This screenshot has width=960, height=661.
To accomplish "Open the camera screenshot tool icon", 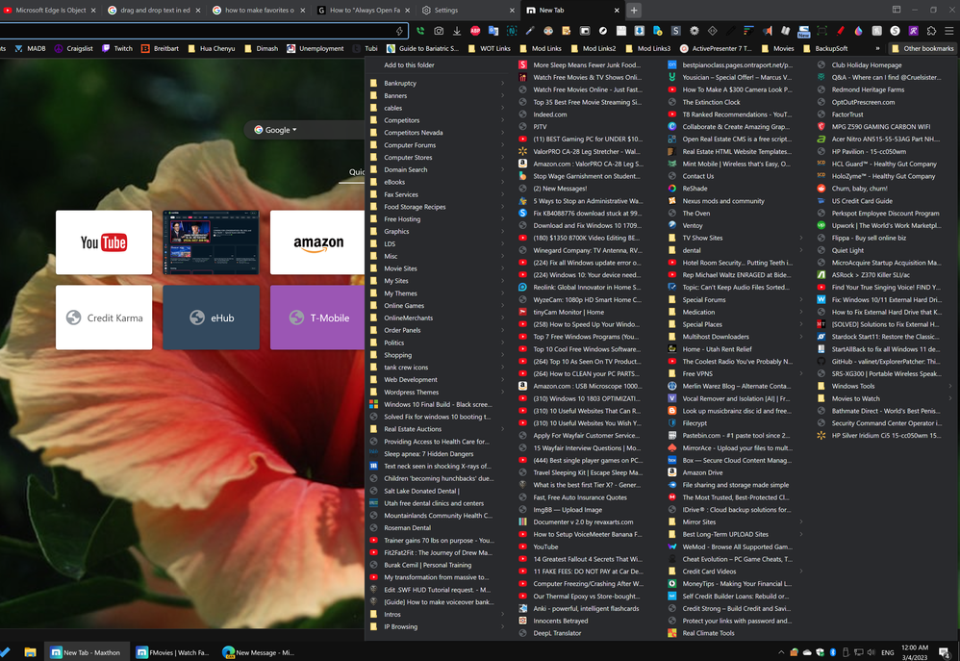I will point(439,31).
